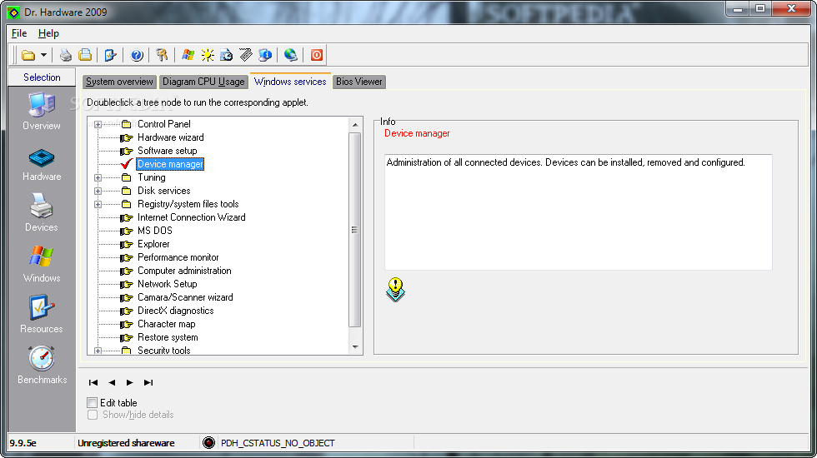The image size is (817, 458).
Task: Select the DirectX diagnostics tree item
Action: pyautogui.click(x=175, y=311)
